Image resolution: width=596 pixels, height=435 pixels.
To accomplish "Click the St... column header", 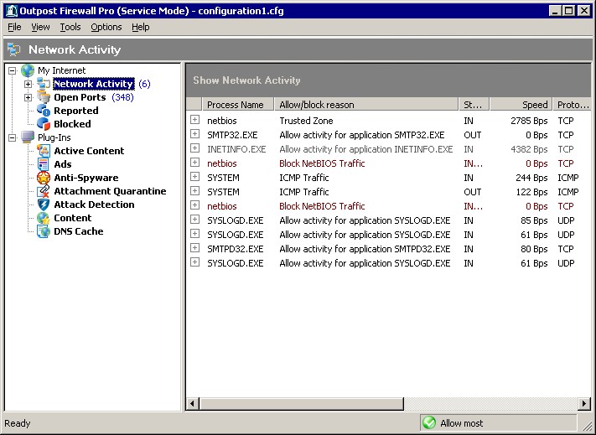I will [x=474, y=105].
